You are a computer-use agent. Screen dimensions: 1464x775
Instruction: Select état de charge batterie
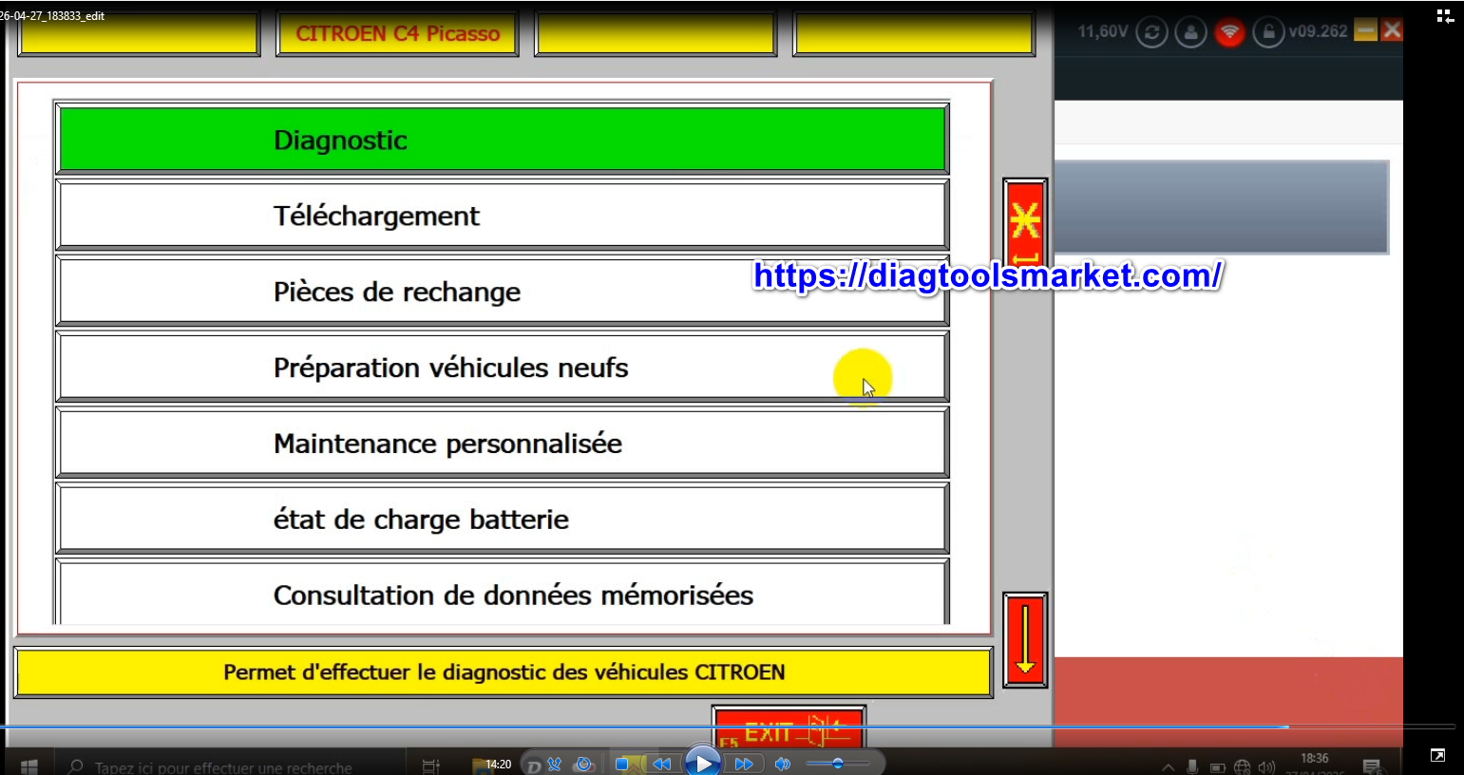[502, 520]
